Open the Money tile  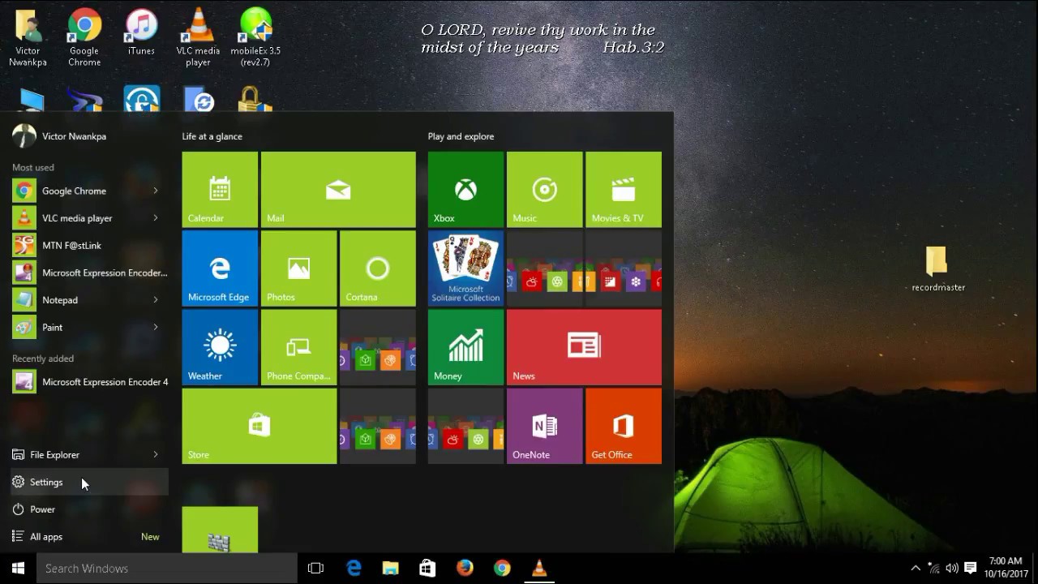(x=465, y=346)
